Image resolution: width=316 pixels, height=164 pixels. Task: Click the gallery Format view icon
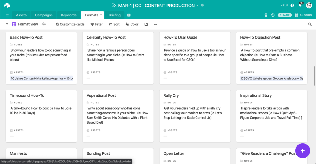point(14,24)
